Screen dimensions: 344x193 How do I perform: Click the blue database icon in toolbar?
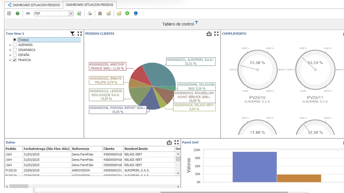136,13
